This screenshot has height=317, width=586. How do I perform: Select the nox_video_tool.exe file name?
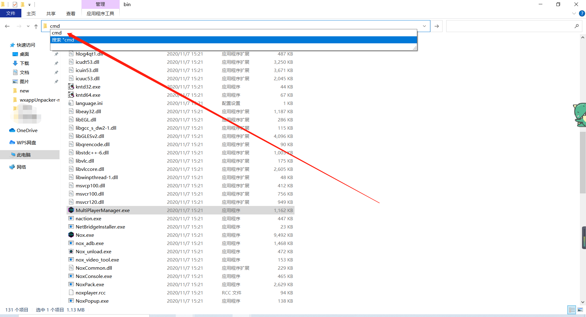coord(97,260)
